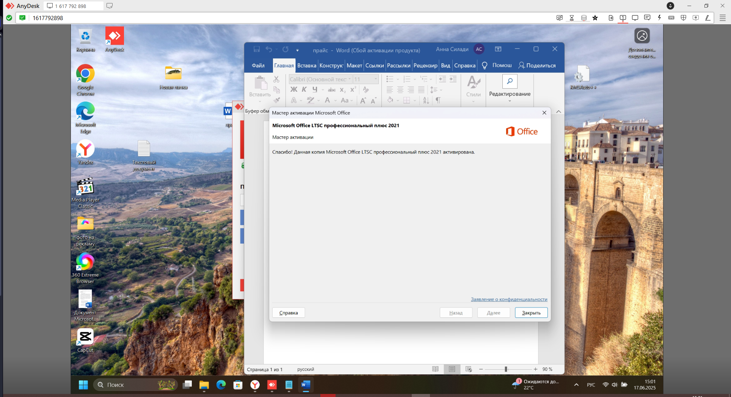Screen dimensions: 731x397
Task: Collapse the Word ribbon with chevron
Action: point(558,112)
